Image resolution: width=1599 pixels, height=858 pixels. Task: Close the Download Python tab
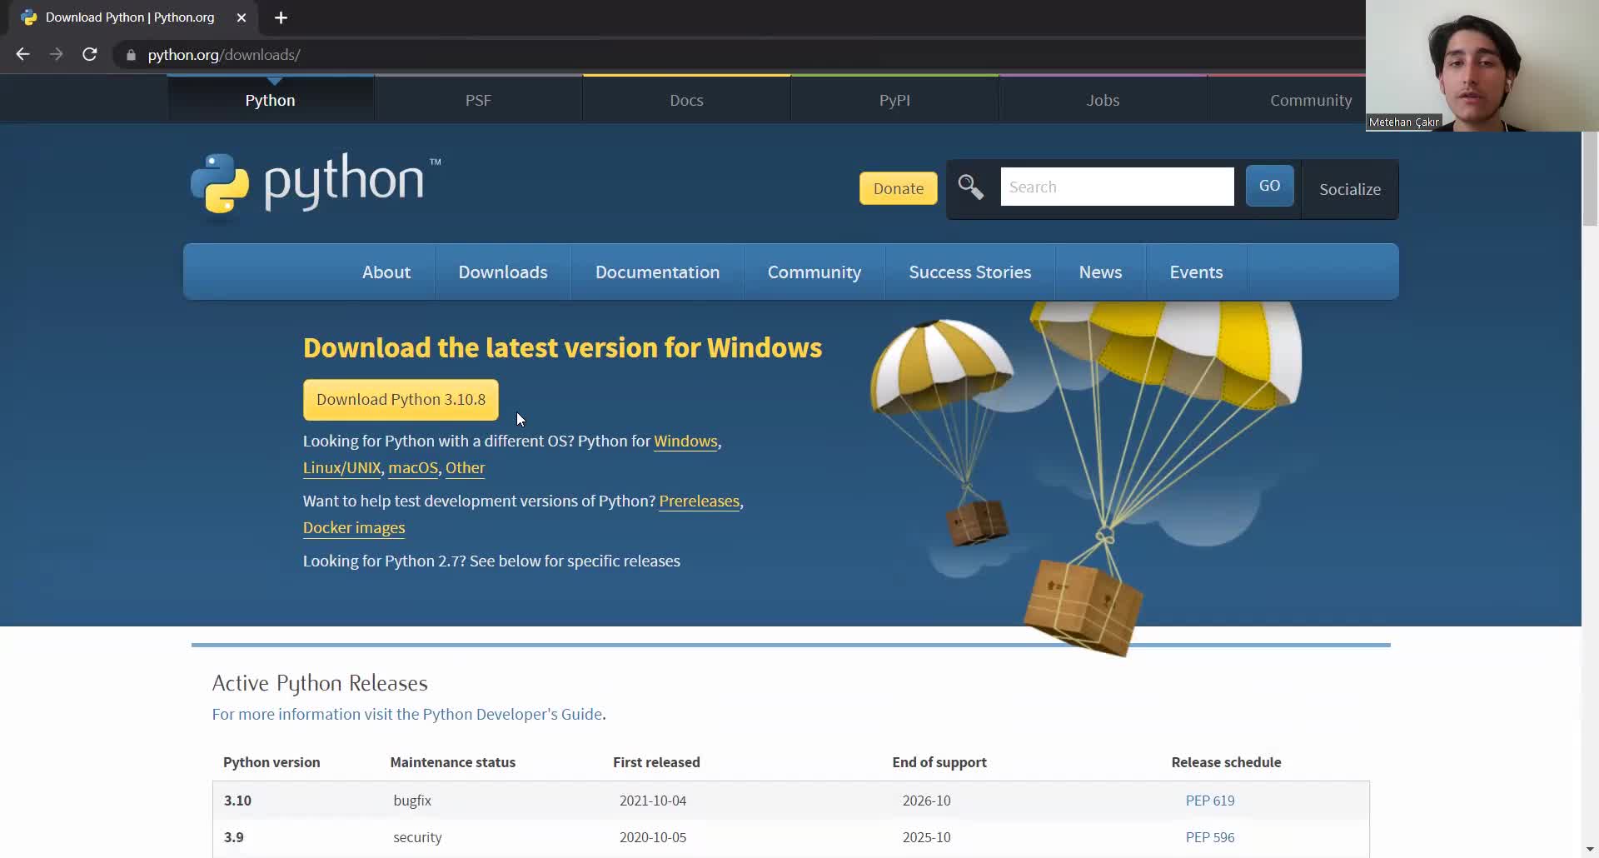pos(242,17)
